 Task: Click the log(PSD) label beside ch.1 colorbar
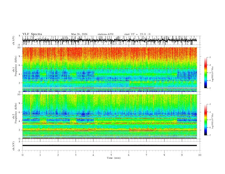[x=213, y=74]
